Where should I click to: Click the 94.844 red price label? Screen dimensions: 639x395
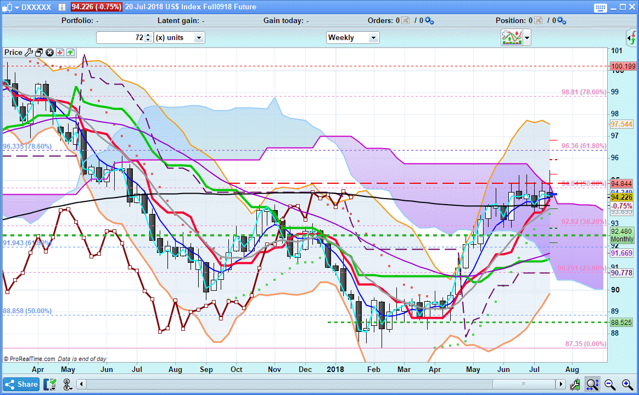[x=621, y=184]
